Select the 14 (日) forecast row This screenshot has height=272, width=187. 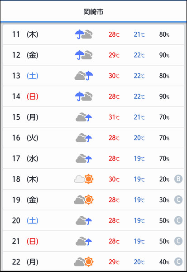click(93, 96)
